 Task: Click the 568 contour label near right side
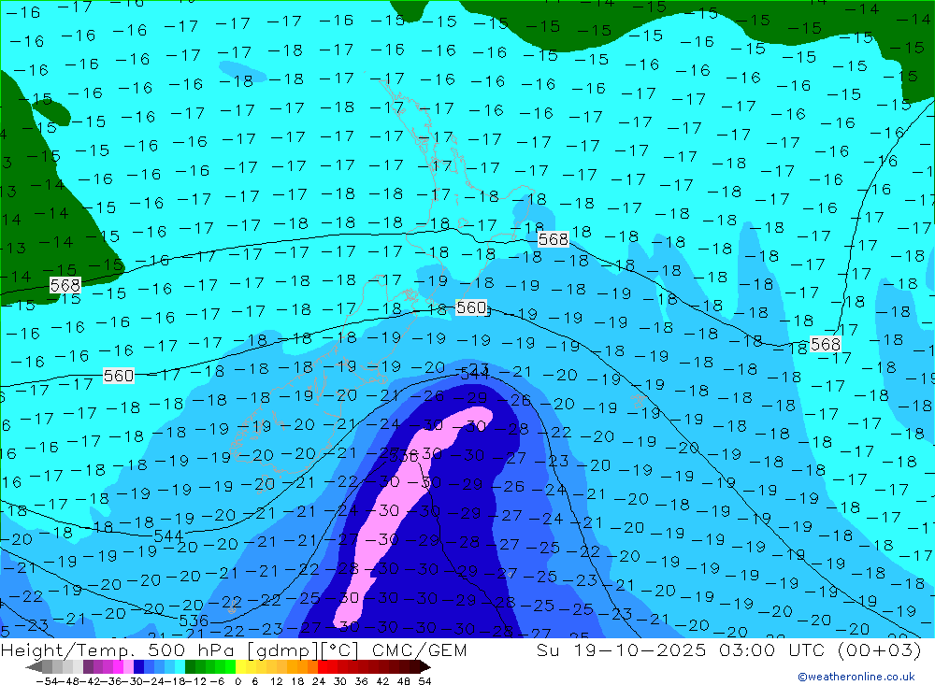click(826, 344)
